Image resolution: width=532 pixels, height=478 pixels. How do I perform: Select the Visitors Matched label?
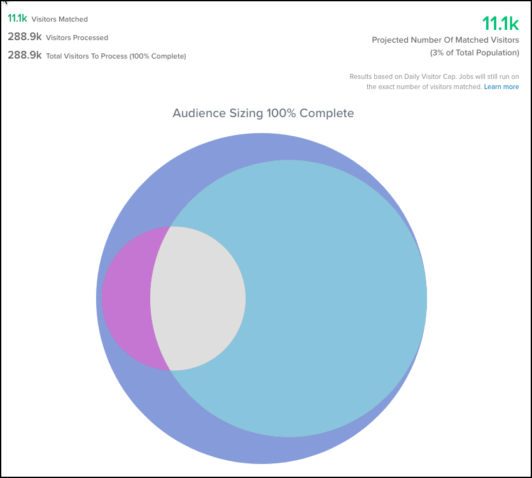coord(60,20)
